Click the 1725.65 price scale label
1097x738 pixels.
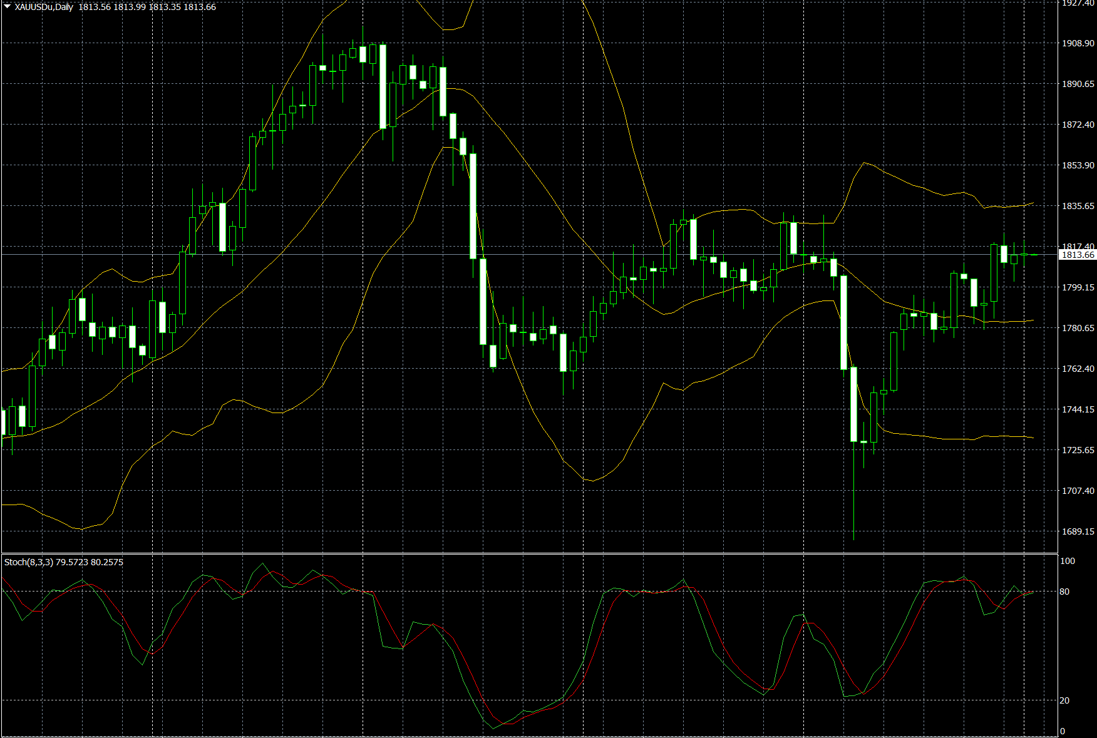click(x=1078, y=450)
